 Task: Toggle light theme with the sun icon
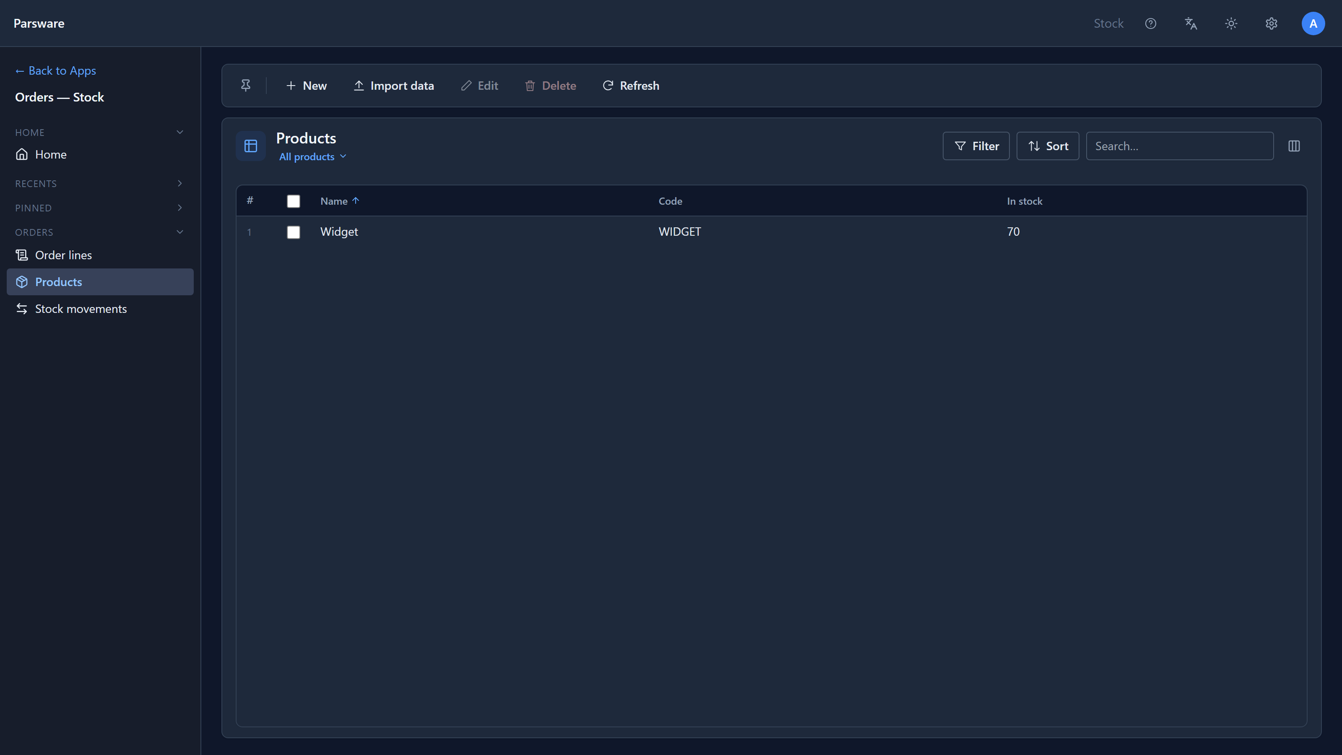click(x=1230, y=23)
